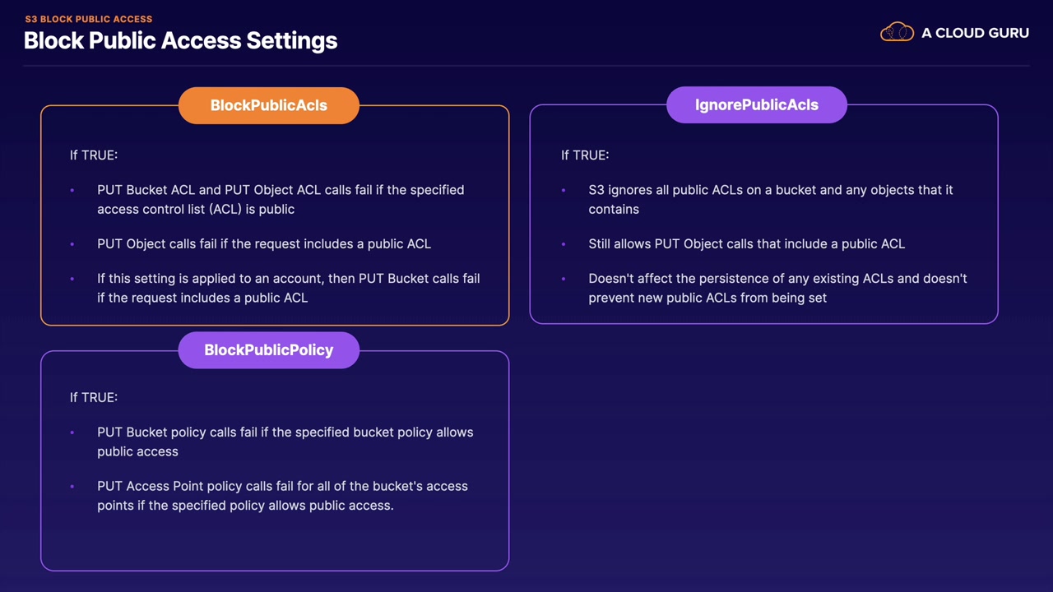Click 'If TRUE:' text in BlockPublicPolicy box
The height and width of the screenshot is (592, 1053).
pyautogui.click(x=94, y=397)
